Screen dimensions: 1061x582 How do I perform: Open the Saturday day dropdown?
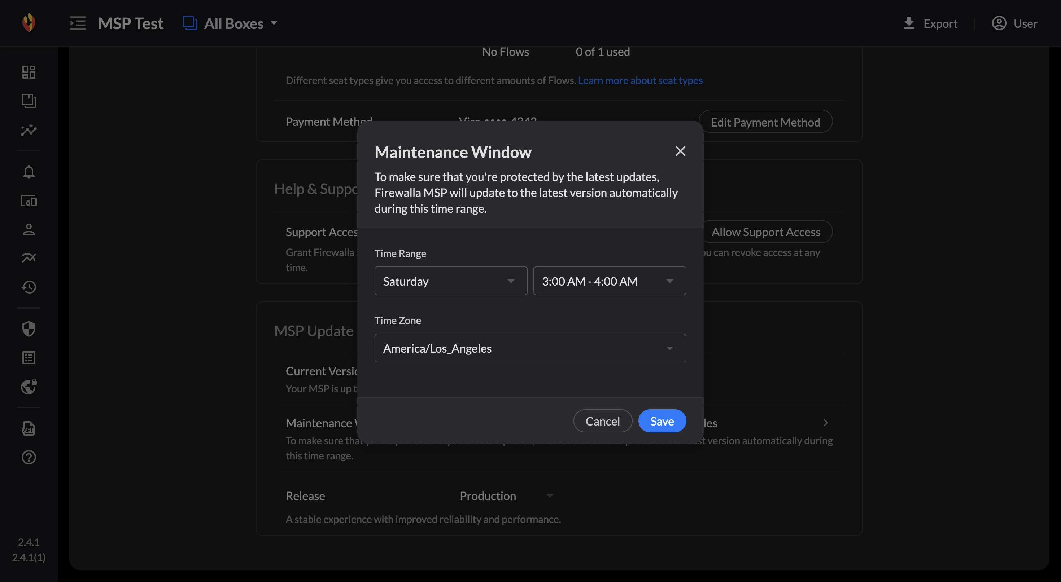click(x=451, y=281)
